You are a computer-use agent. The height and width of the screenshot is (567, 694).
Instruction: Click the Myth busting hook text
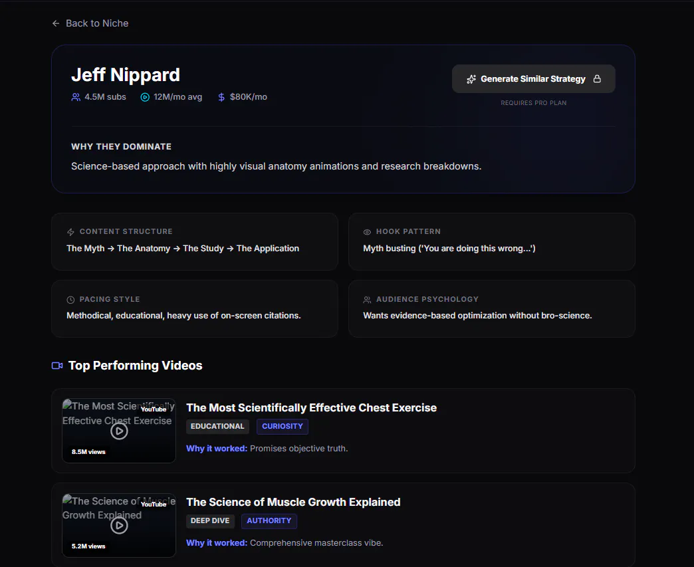click(x=449, y=249)
